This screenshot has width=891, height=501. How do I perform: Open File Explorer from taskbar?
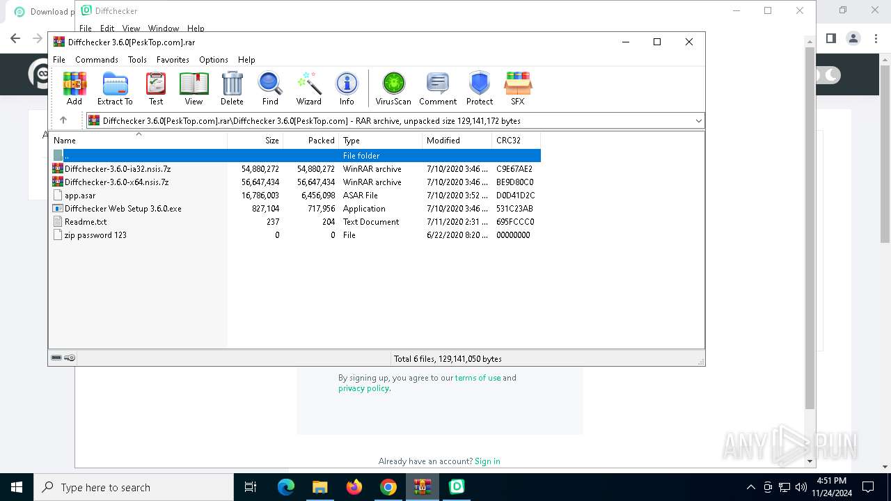tap(320, 487)
